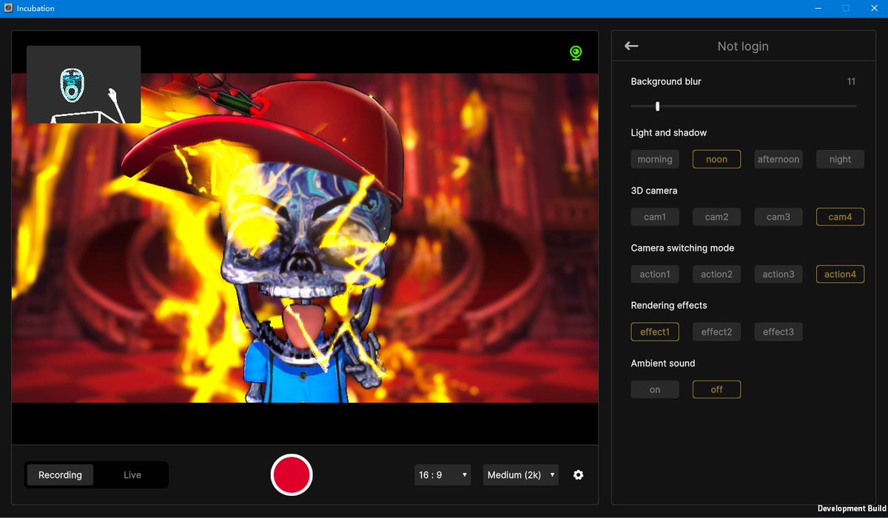Click the webcam tracking preview thumbnail
888x518 pixels.
pyautogui.click(x=84, y=84)
